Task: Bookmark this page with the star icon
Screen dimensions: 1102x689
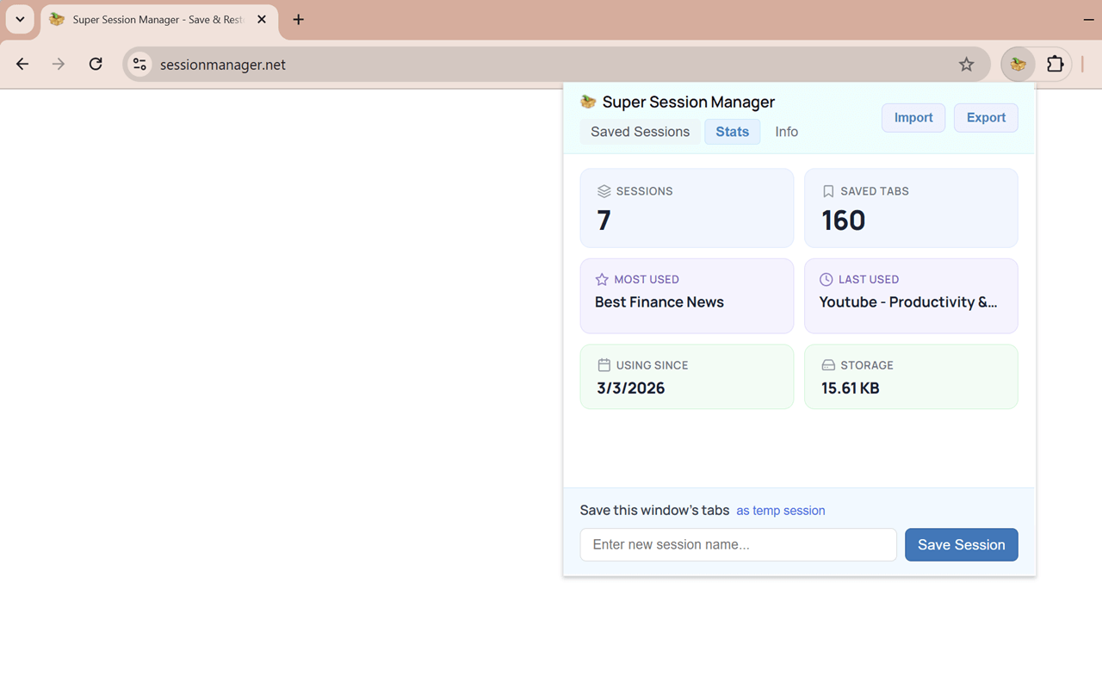Action: point(967,65)
